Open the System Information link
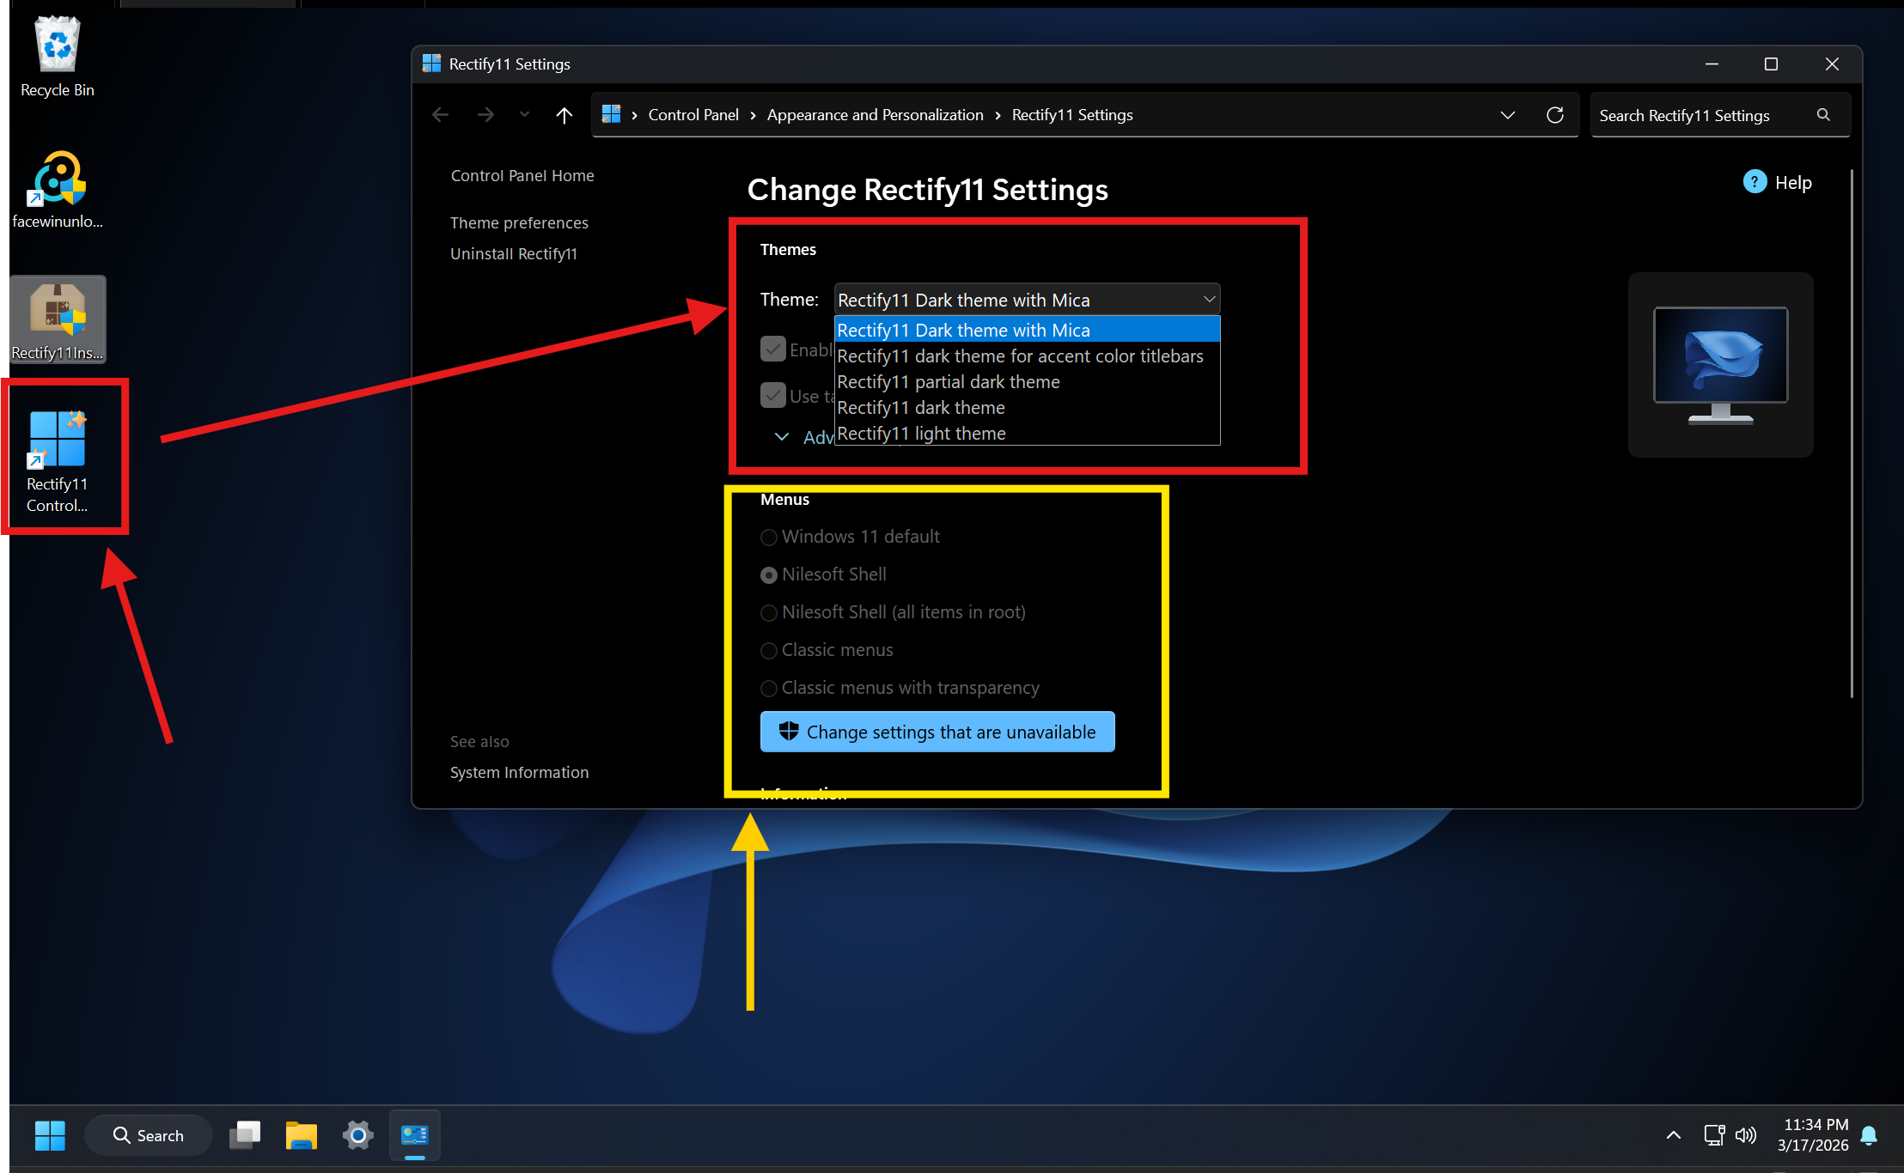1904x1173 pixels. pos(519,773)
